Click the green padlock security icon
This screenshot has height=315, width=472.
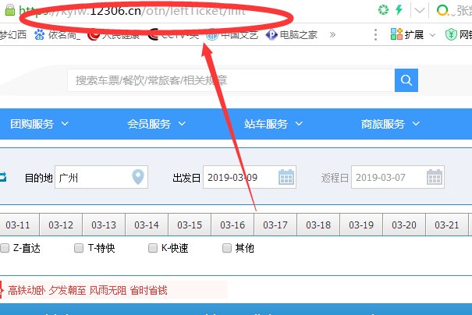(x=10, y=10)
